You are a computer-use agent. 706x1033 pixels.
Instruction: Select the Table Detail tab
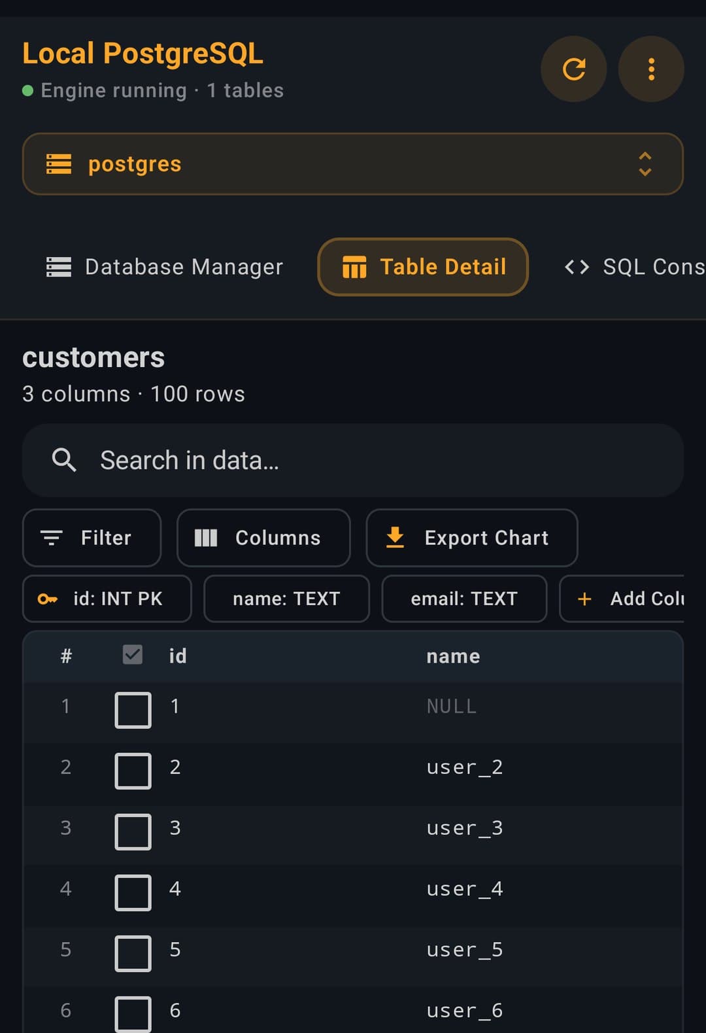click(423, 266)
